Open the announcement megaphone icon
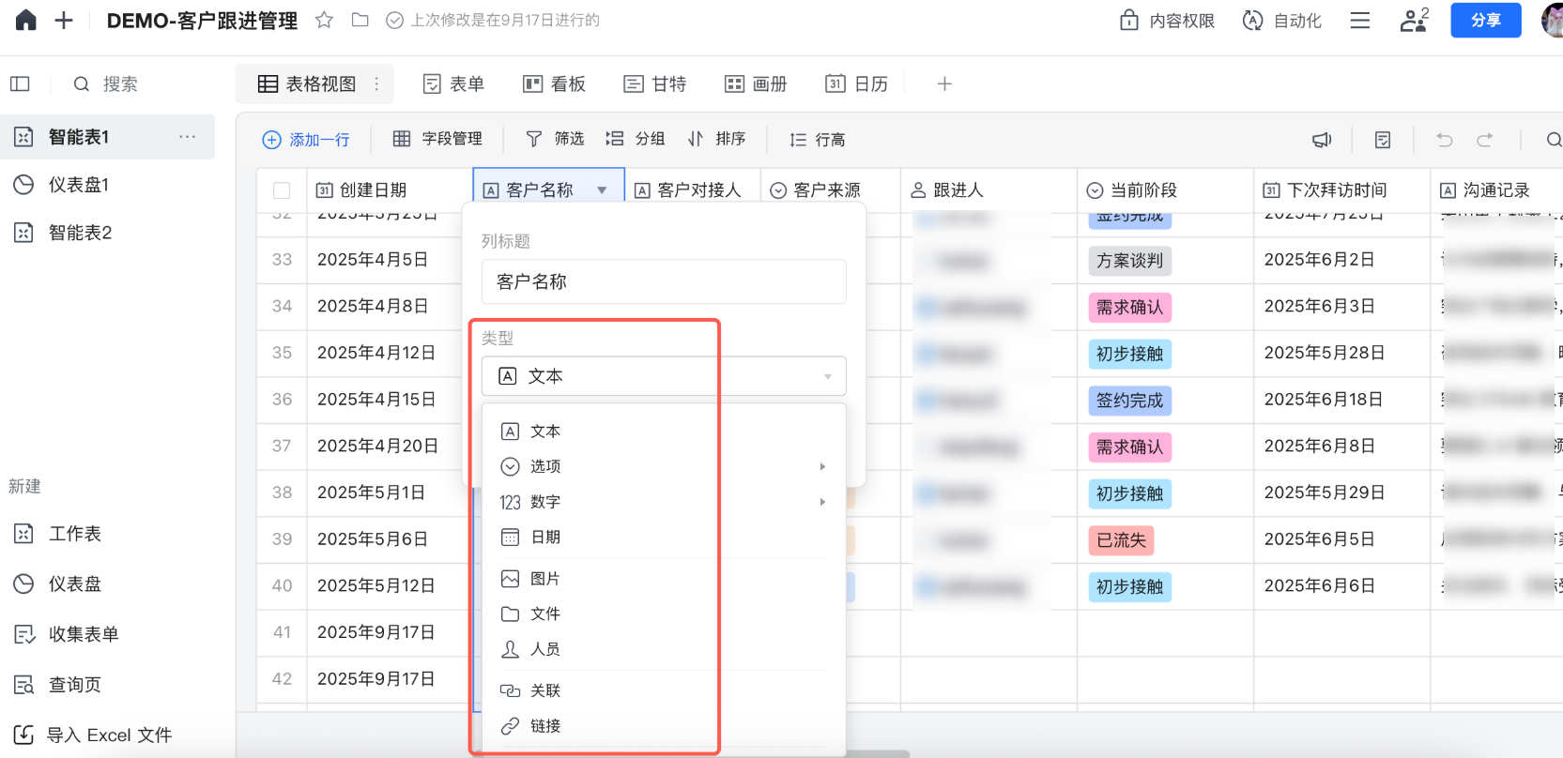 pyautogui.click(x=1322, y=140)
